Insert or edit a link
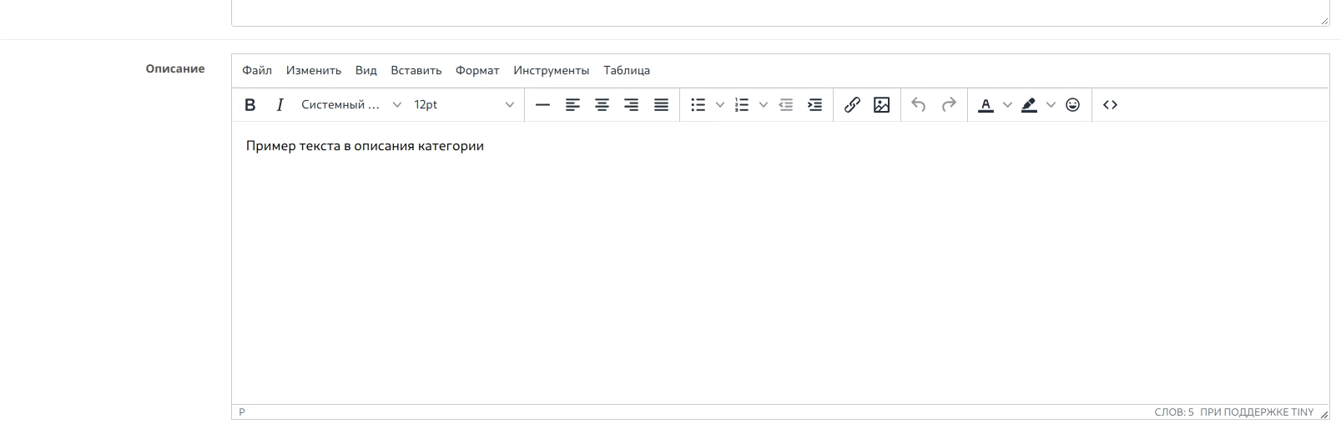Viewport: 1341px width, 434px height. click(852, 104)
